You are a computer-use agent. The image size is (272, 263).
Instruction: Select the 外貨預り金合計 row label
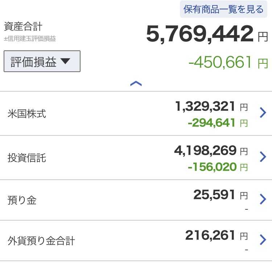click(x=41, y=241)
